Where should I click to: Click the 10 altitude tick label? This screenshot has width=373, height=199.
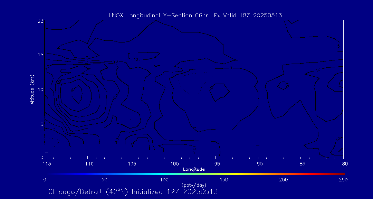[x=40, y=89]
